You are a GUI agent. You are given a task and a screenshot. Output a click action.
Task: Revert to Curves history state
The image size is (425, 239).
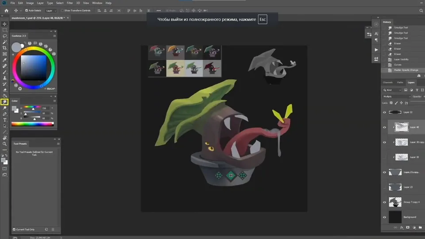tap(398, 65)
